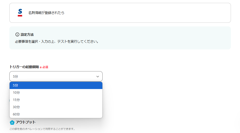Click the この値を他のオペレーション description text
This screenshot has height=133, width=240.
(x=43, y=129)
